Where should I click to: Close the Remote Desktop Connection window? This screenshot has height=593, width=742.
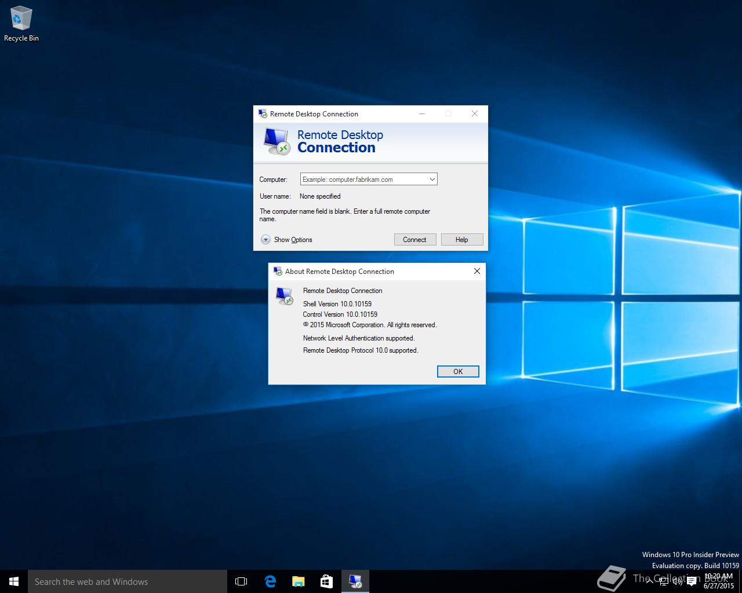pyautogui.click(x=475, y=114)
